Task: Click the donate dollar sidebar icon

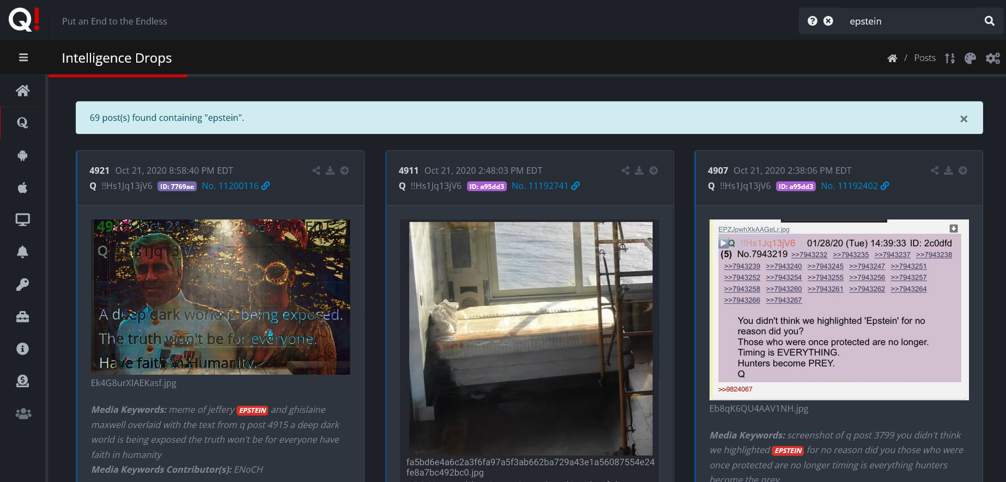Action: click(x=23, y=381)
